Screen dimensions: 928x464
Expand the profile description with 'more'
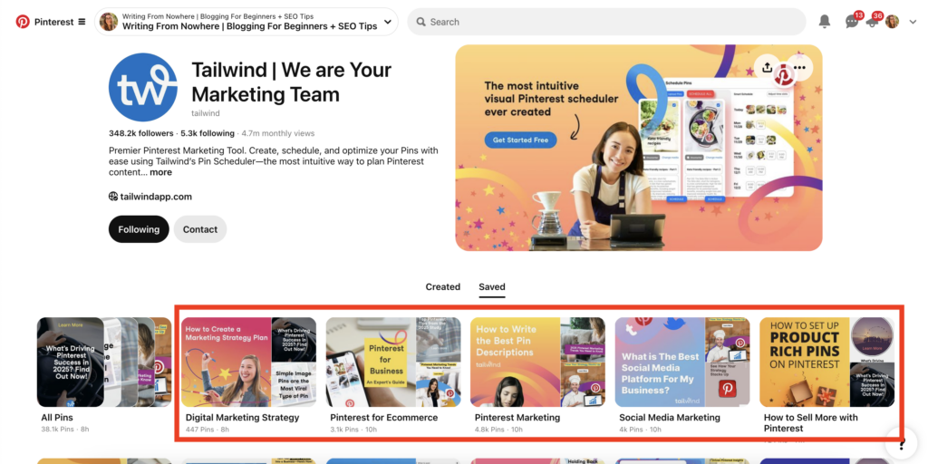[x=160, y=172]
